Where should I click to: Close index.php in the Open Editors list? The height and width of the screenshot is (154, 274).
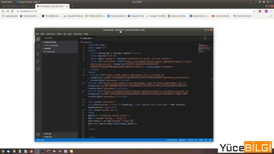tap(45, 45)
